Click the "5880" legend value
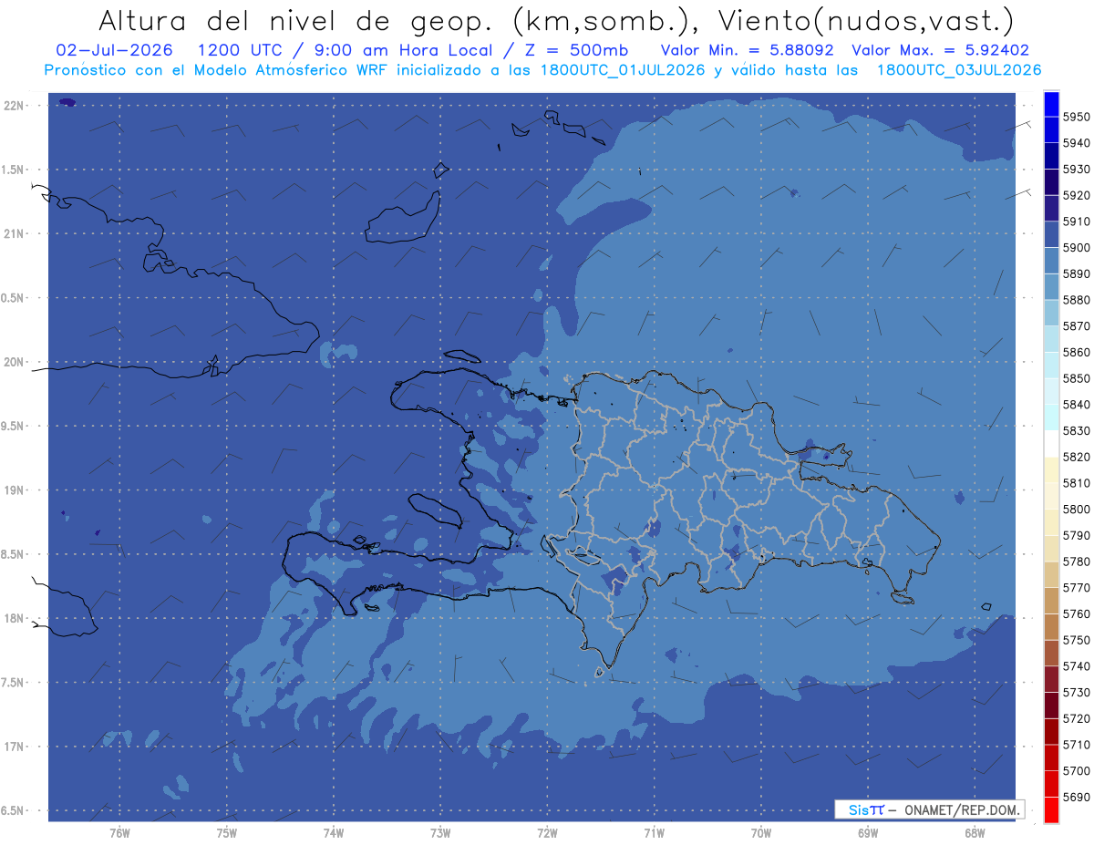 (1076, 300)
